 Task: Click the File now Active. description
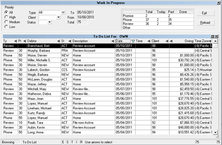pos(83,123)
